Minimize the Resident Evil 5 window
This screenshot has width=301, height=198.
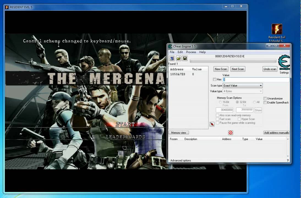tap(226, 6)
